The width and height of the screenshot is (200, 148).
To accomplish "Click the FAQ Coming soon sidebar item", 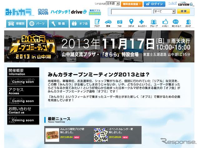I will click(x=23, y=120).
